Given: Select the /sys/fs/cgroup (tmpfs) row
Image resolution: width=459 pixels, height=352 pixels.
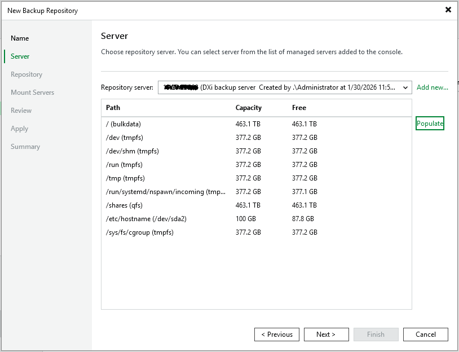Looking at the screenshot, I should [x=140, y=232].
